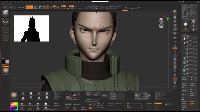
Task: Select the IMM BParts brush
Action: (x=47, y=94)
